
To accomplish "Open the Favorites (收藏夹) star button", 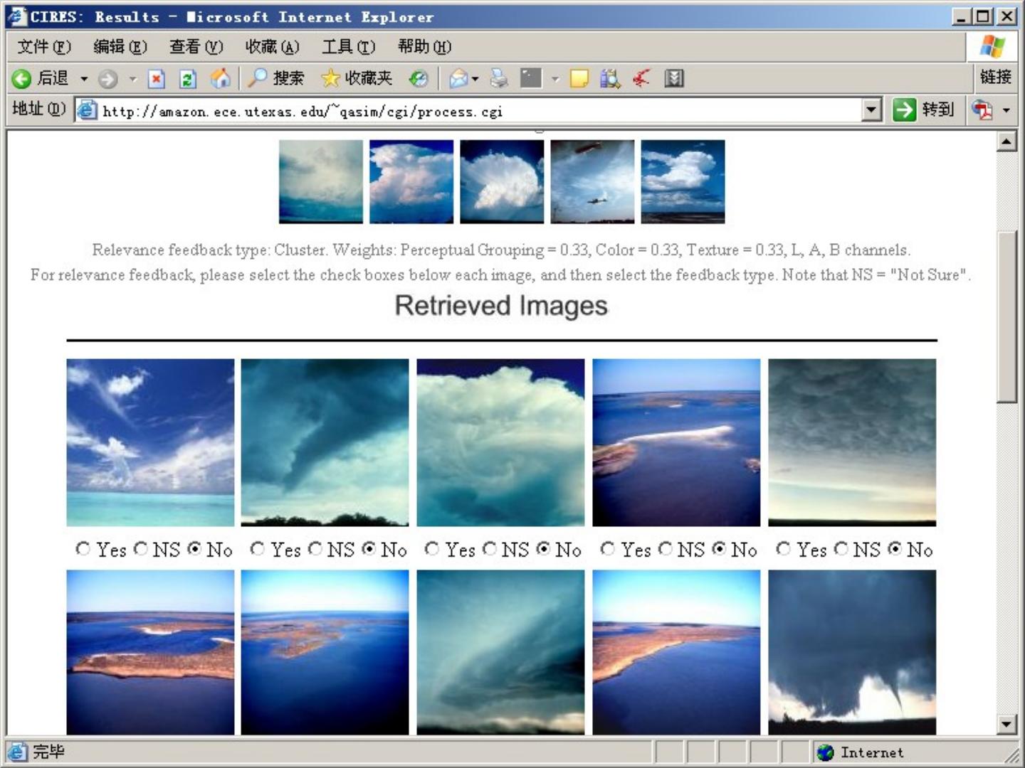I will 357,78.
